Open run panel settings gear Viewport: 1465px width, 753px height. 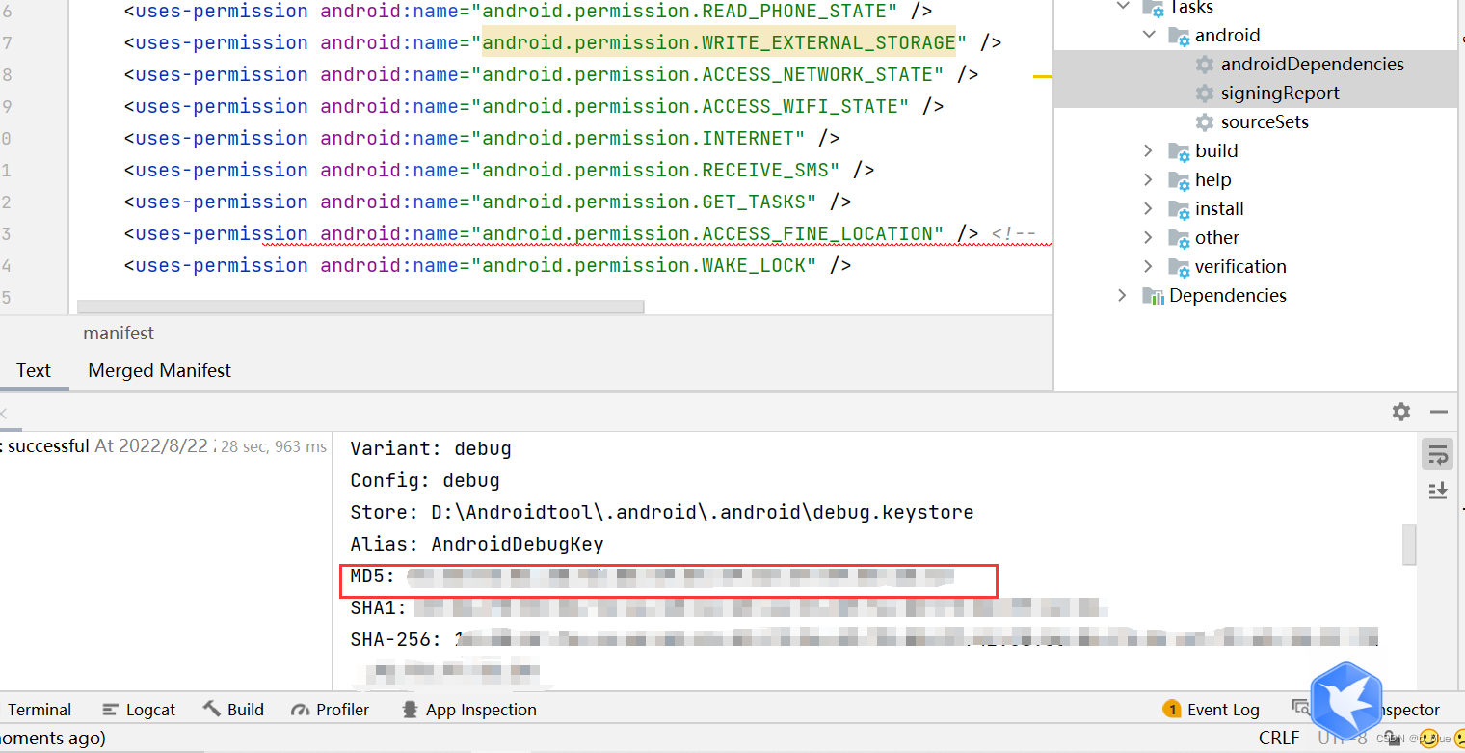pyautogui.click(x=1401, y=412)
